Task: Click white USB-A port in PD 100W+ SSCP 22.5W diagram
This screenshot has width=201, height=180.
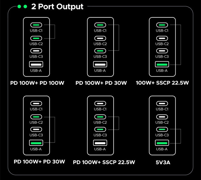Action: [x=100, y=143]
